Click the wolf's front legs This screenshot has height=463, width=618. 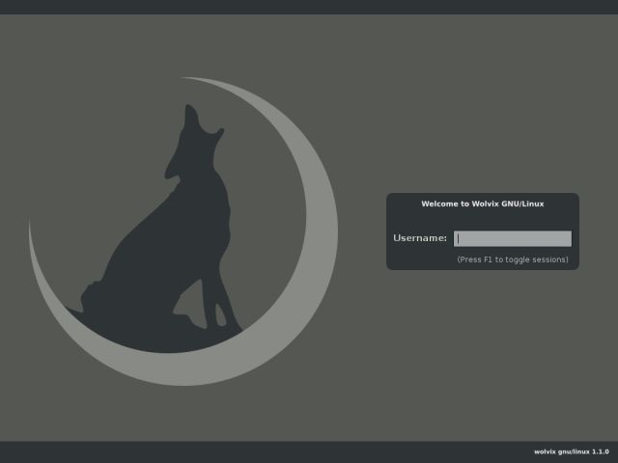point(224,299)
